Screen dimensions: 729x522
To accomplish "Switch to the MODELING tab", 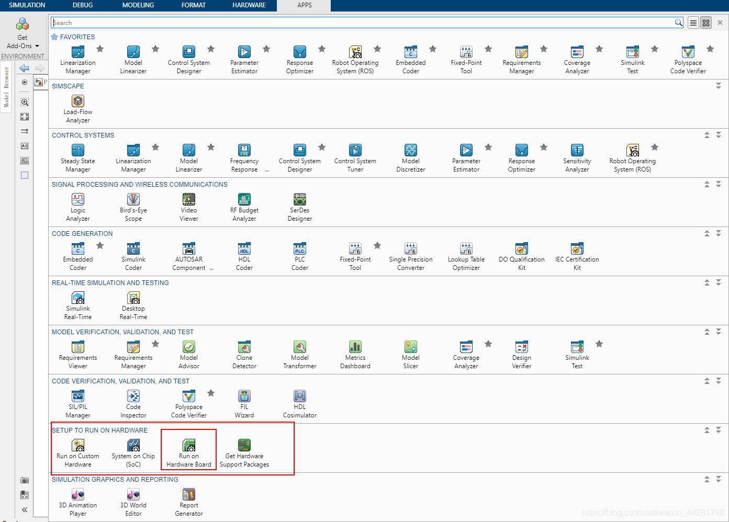I will 138,5.
